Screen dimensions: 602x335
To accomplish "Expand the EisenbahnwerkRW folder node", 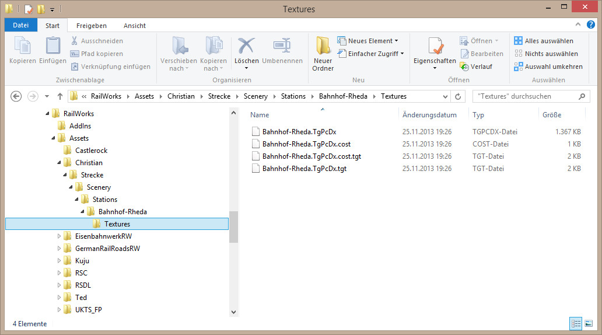I will tap(59, 236).
